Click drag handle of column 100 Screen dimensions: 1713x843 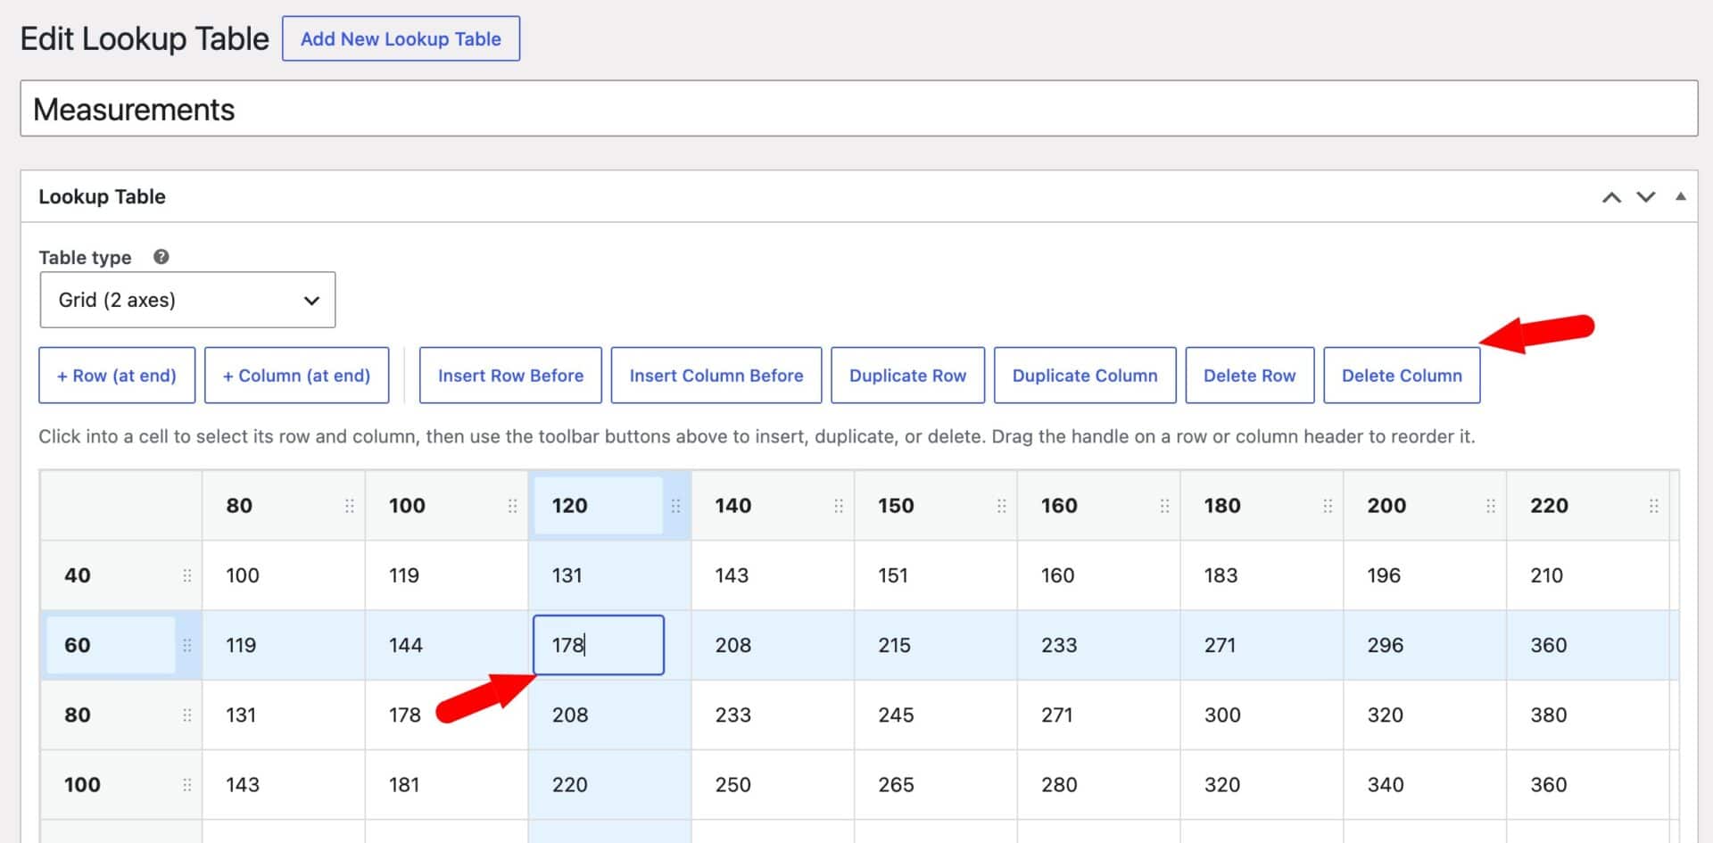512,506
